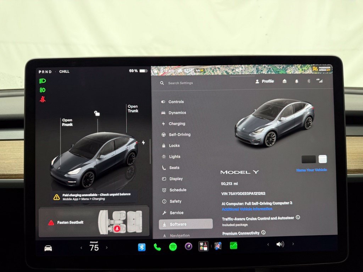The height and width of the screenshot is (272, 363).
Task: Open the green stocks chart app
Action: tap(233, 245)
